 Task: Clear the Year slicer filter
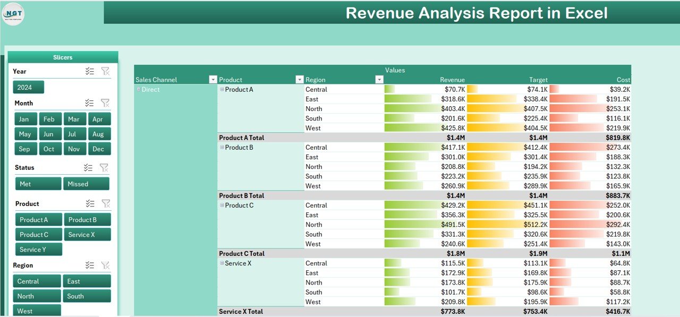point(105,71)
